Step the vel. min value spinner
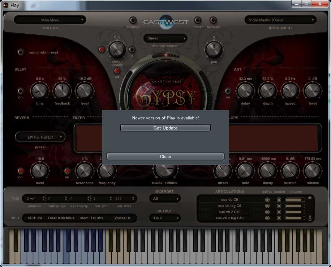 (111, 199)
